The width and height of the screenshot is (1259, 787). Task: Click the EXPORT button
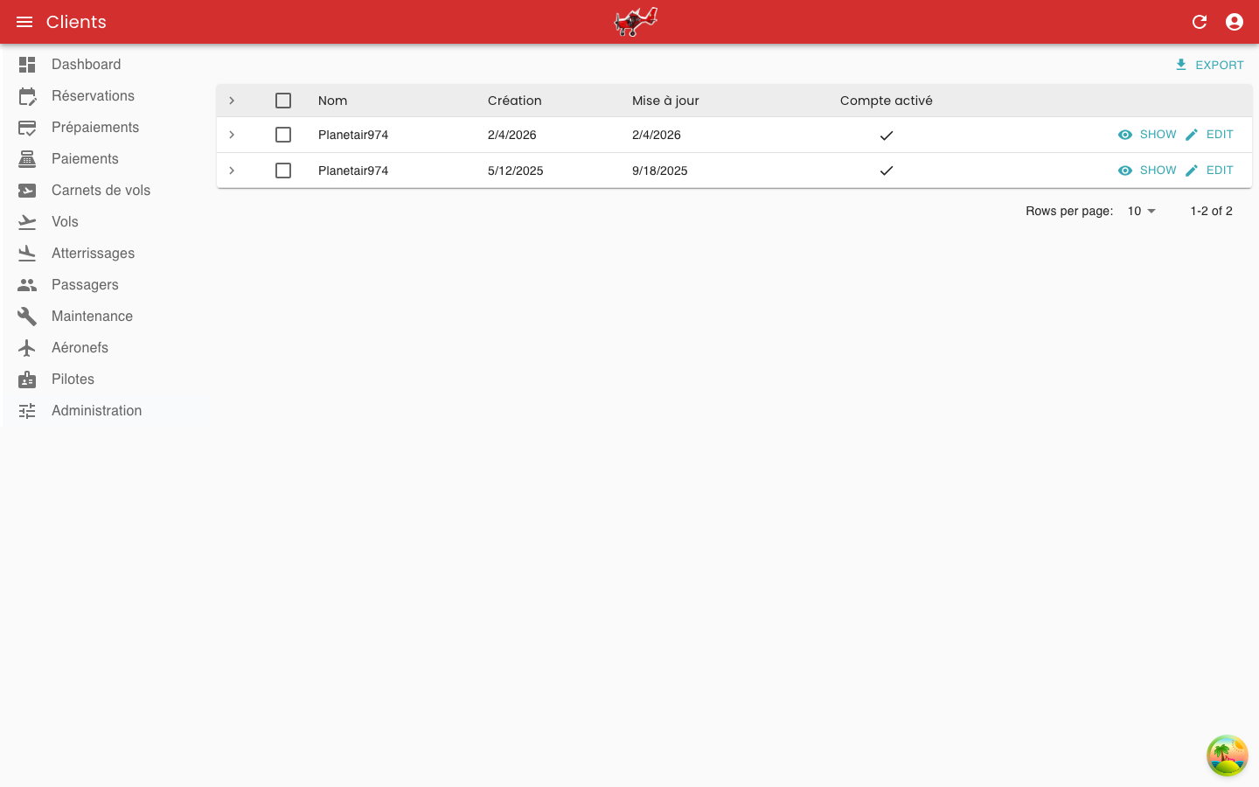[1209, 65]
